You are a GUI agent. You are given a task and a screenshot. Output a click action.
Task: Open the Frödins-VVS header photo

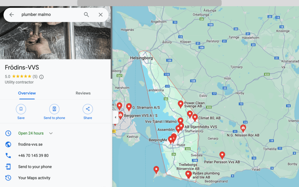[55, 39]
